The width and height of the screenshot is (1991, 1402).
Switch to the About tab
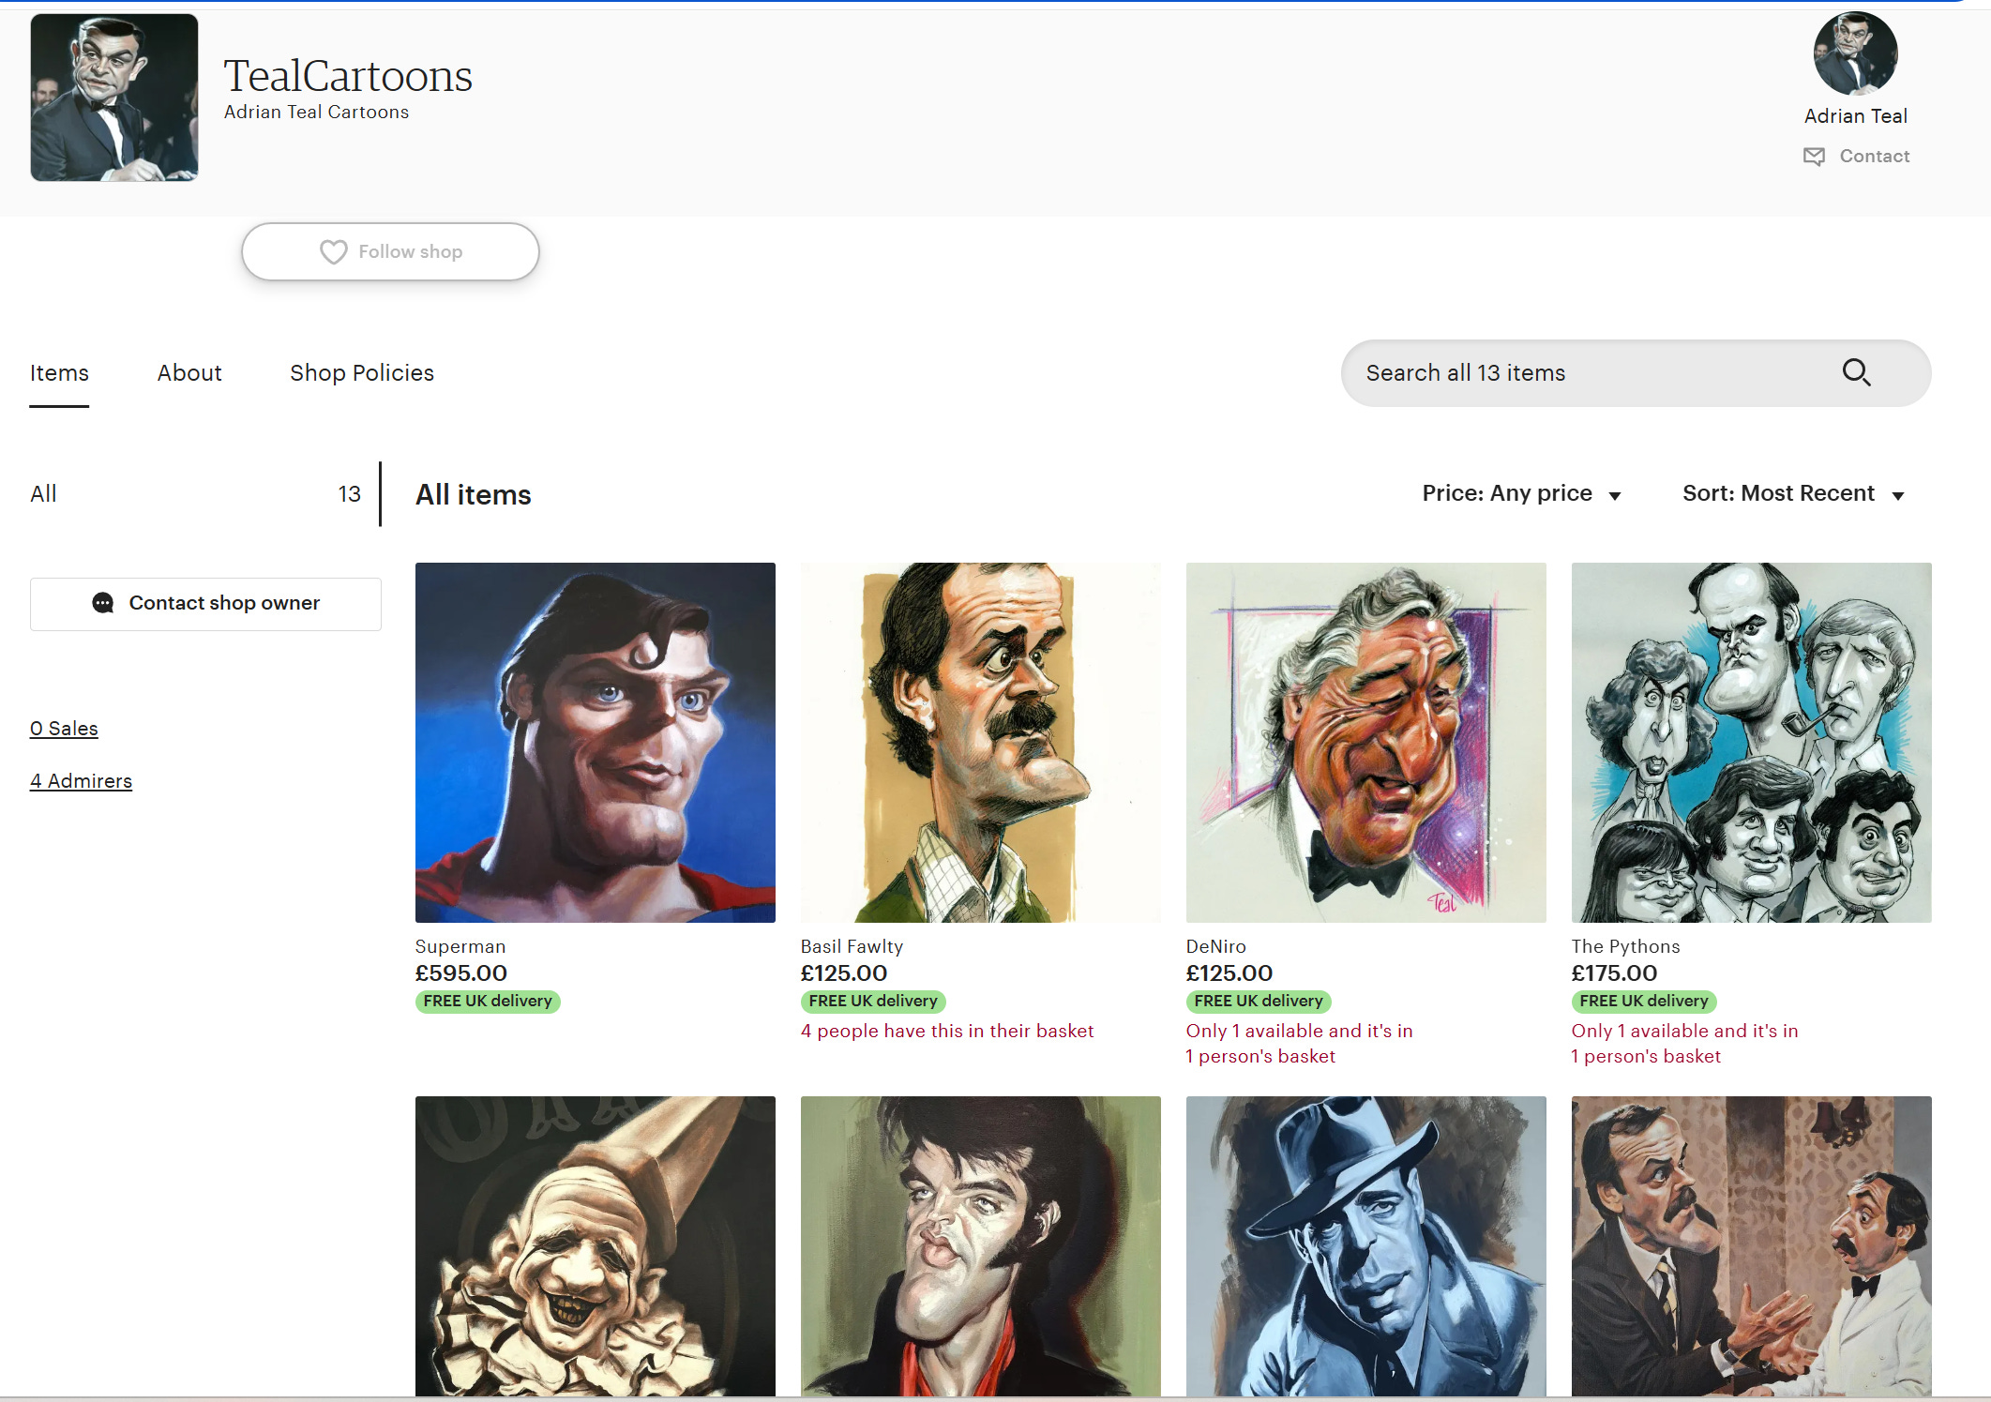coord(189,373)
